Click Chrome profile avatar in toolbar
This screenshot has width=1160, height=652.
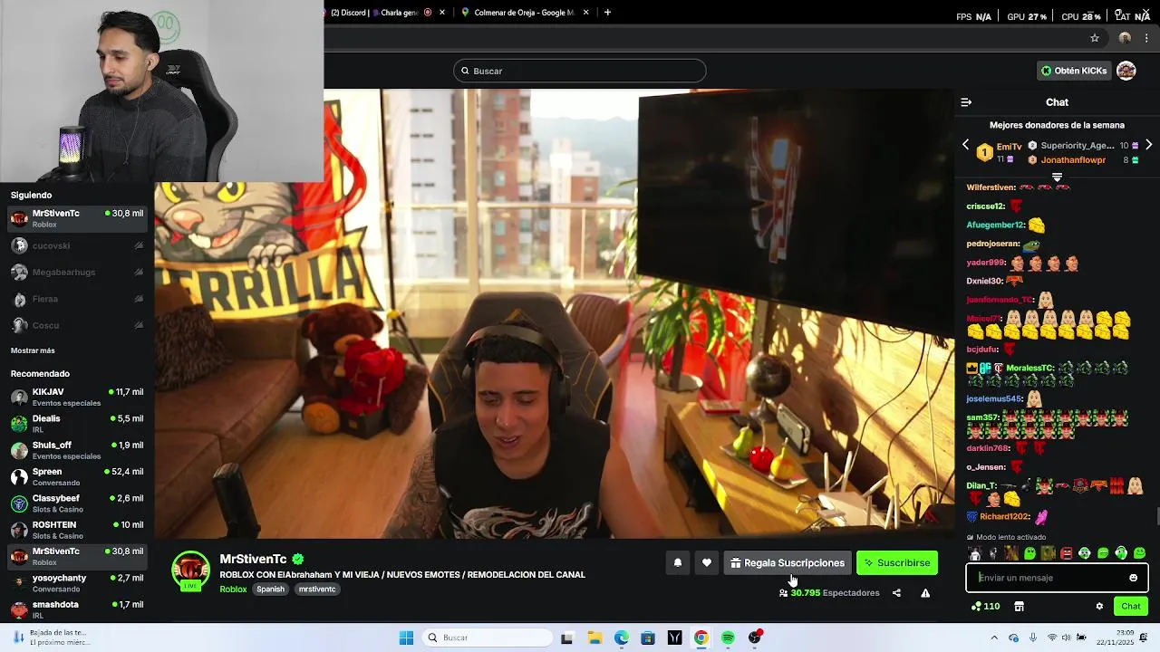(1125, 38)
